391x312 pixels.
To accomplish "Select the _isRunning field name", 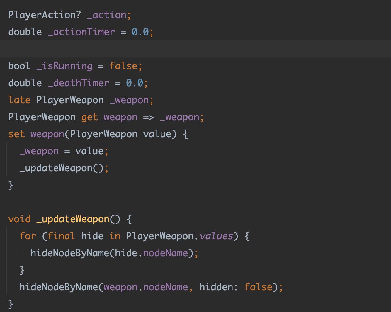I will [x=64, y=66].
